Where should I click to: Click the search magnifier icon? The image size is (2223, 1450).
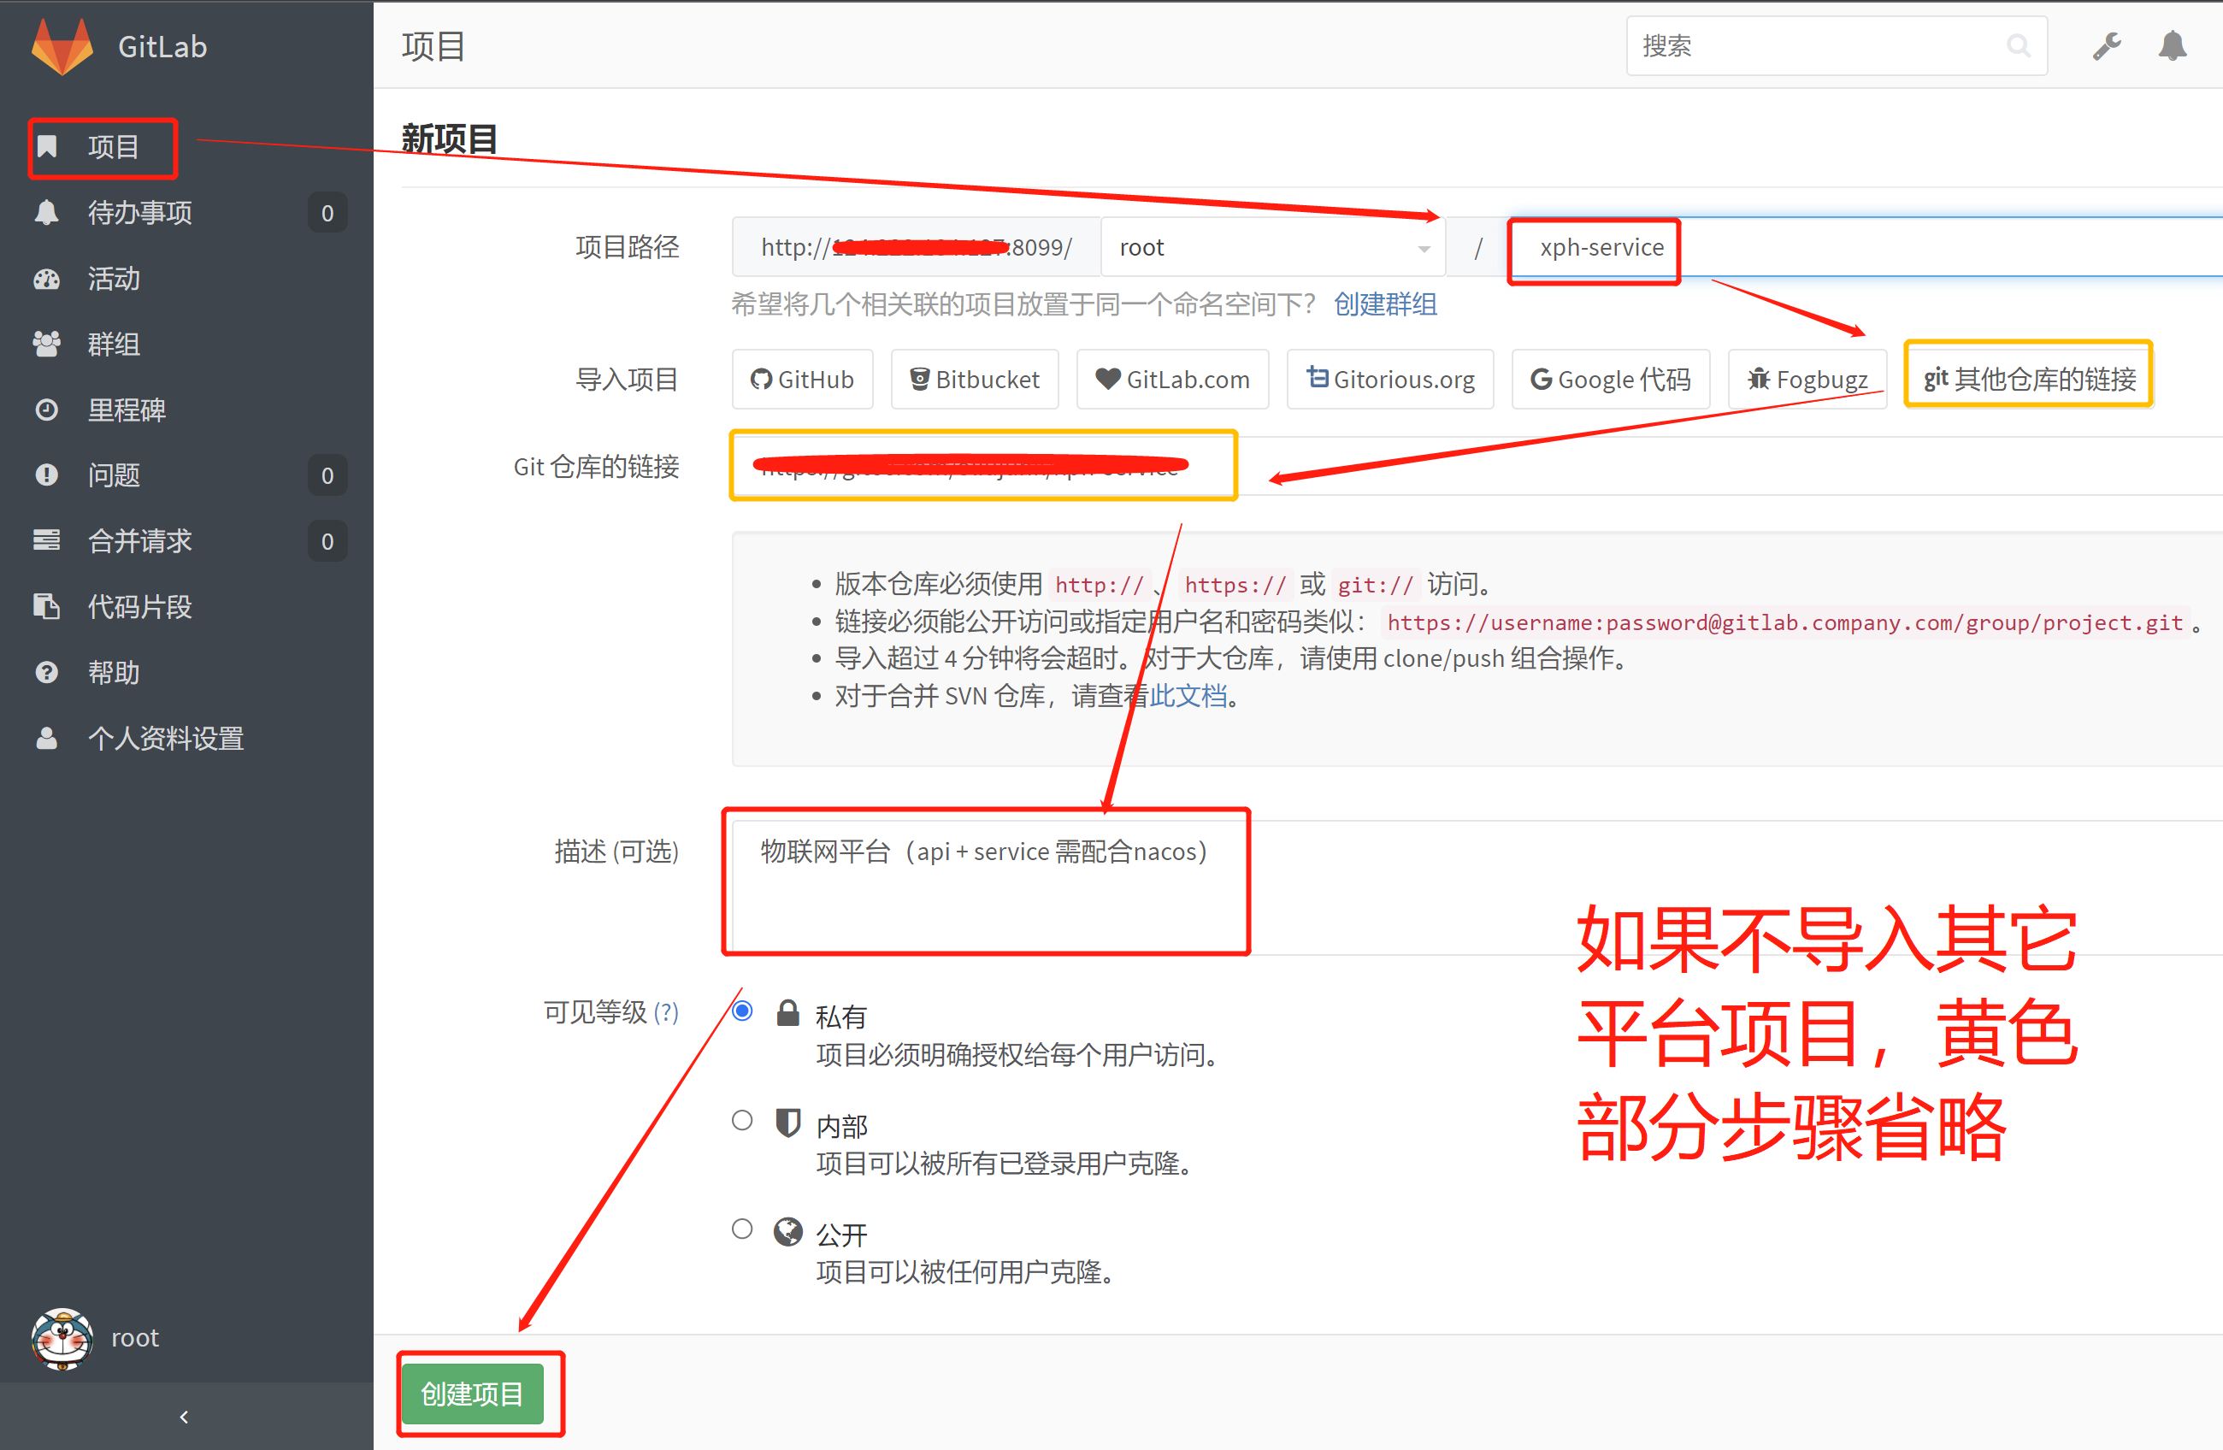coord(2018,46)
